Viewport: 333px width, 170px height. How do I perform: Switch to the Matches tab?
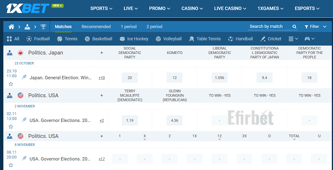[x=63, y=27]
